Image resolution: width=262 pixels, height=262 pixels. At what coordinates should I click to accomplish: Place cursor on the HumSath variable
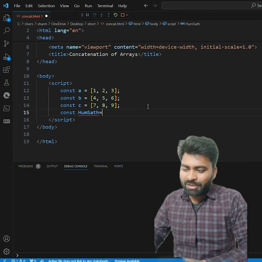point(88,112)
